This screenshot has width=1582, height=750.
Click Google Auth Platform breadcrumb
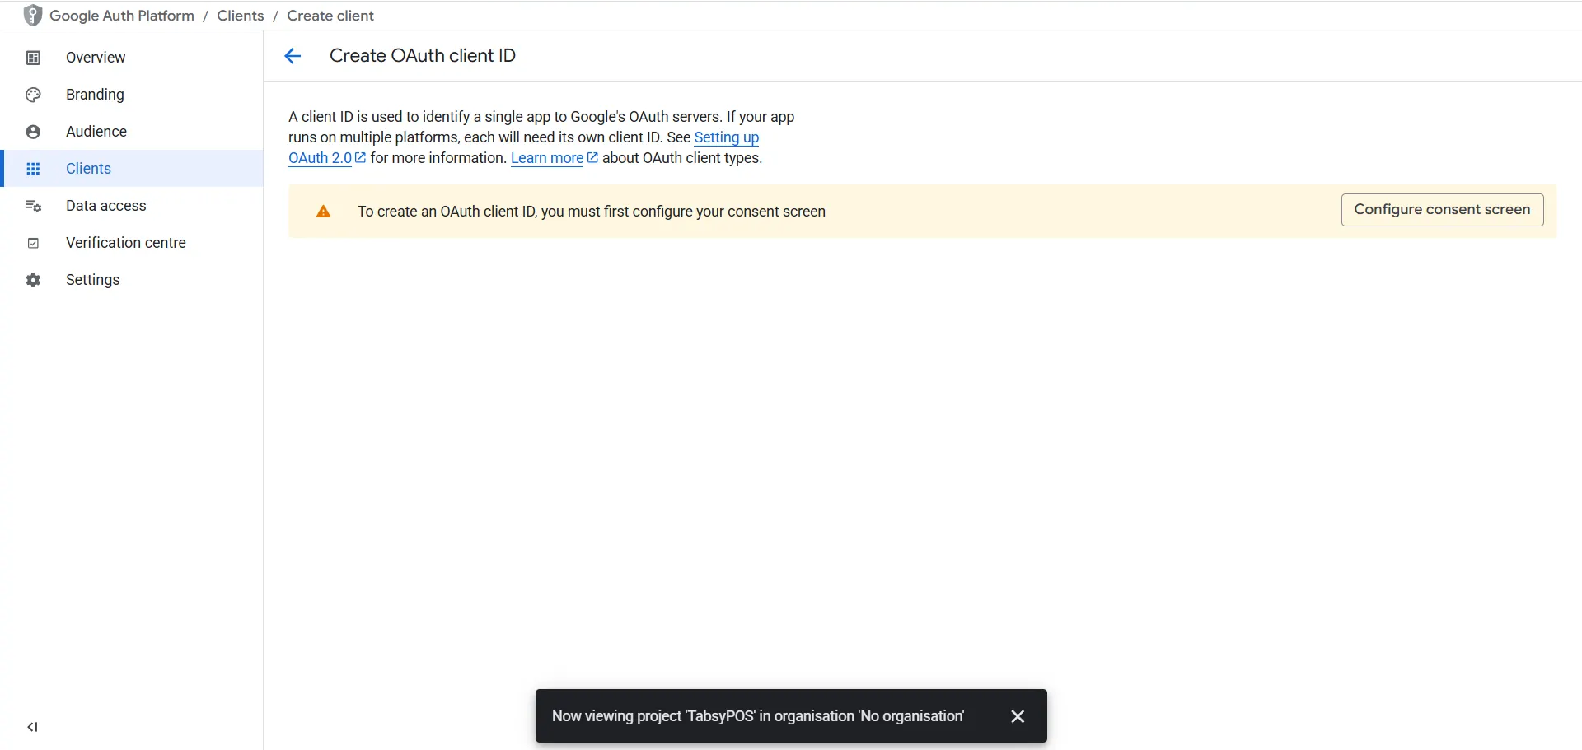122,16
